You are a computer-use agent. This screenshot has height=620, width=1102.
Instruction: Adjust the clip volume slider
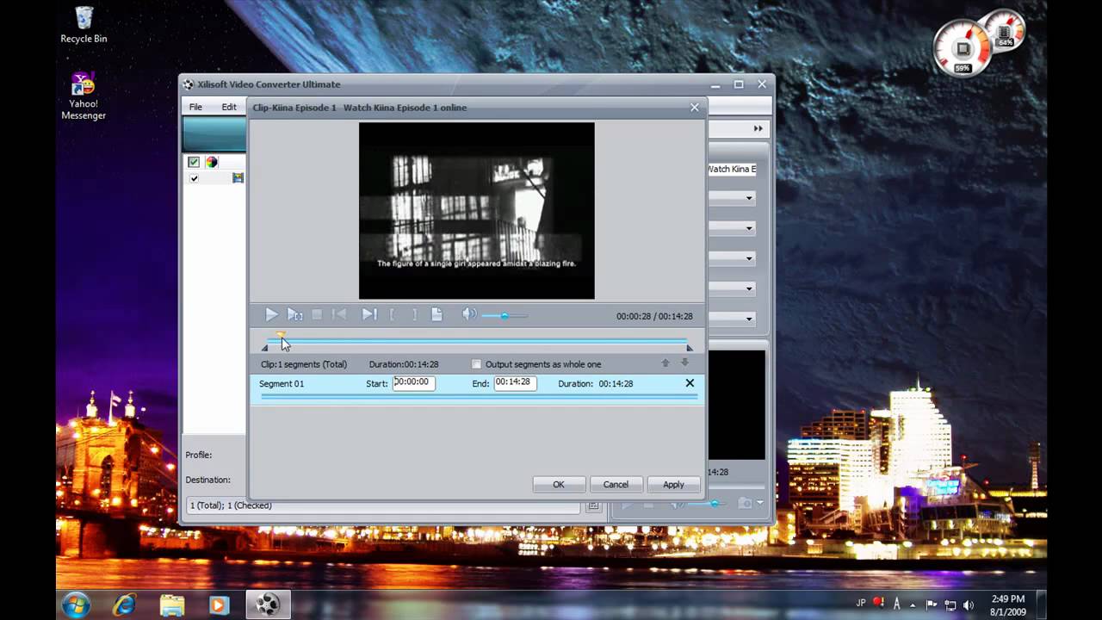505,316
